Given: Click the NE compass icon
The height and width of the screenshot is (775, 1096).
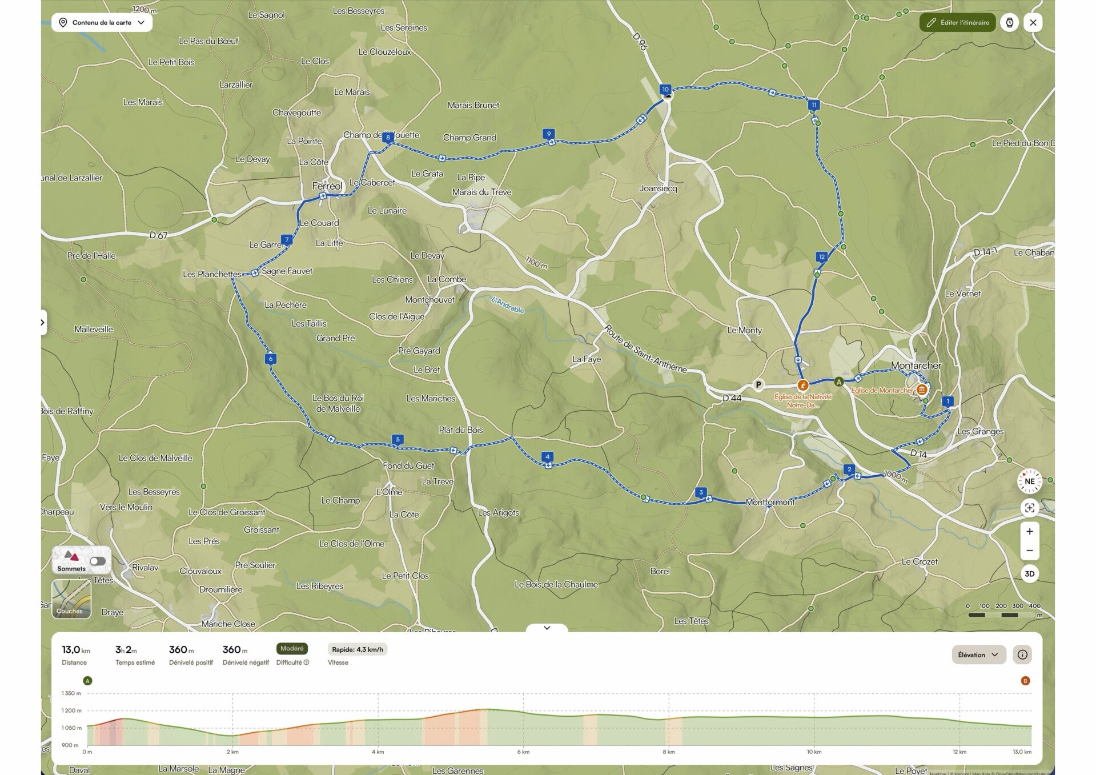Looking at the screenshot, I should tap(1029, 481).
